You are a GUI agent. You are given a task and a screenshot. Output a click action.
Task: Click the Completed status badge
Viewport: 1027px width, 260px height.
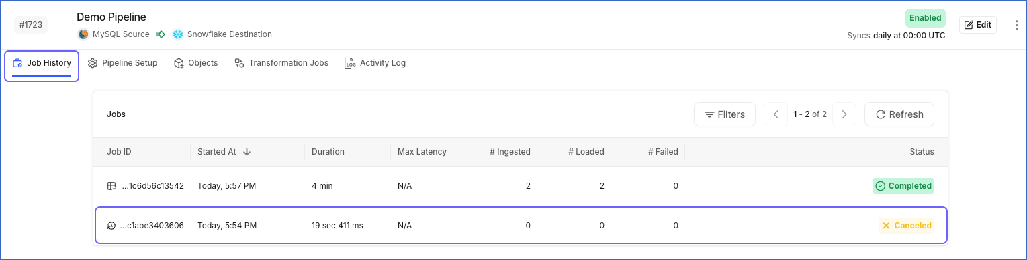pos(903,186)
